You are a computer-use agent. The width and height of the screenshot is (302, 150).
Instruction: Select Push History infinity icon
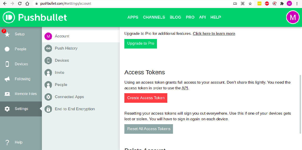click(x=48, y=48)
